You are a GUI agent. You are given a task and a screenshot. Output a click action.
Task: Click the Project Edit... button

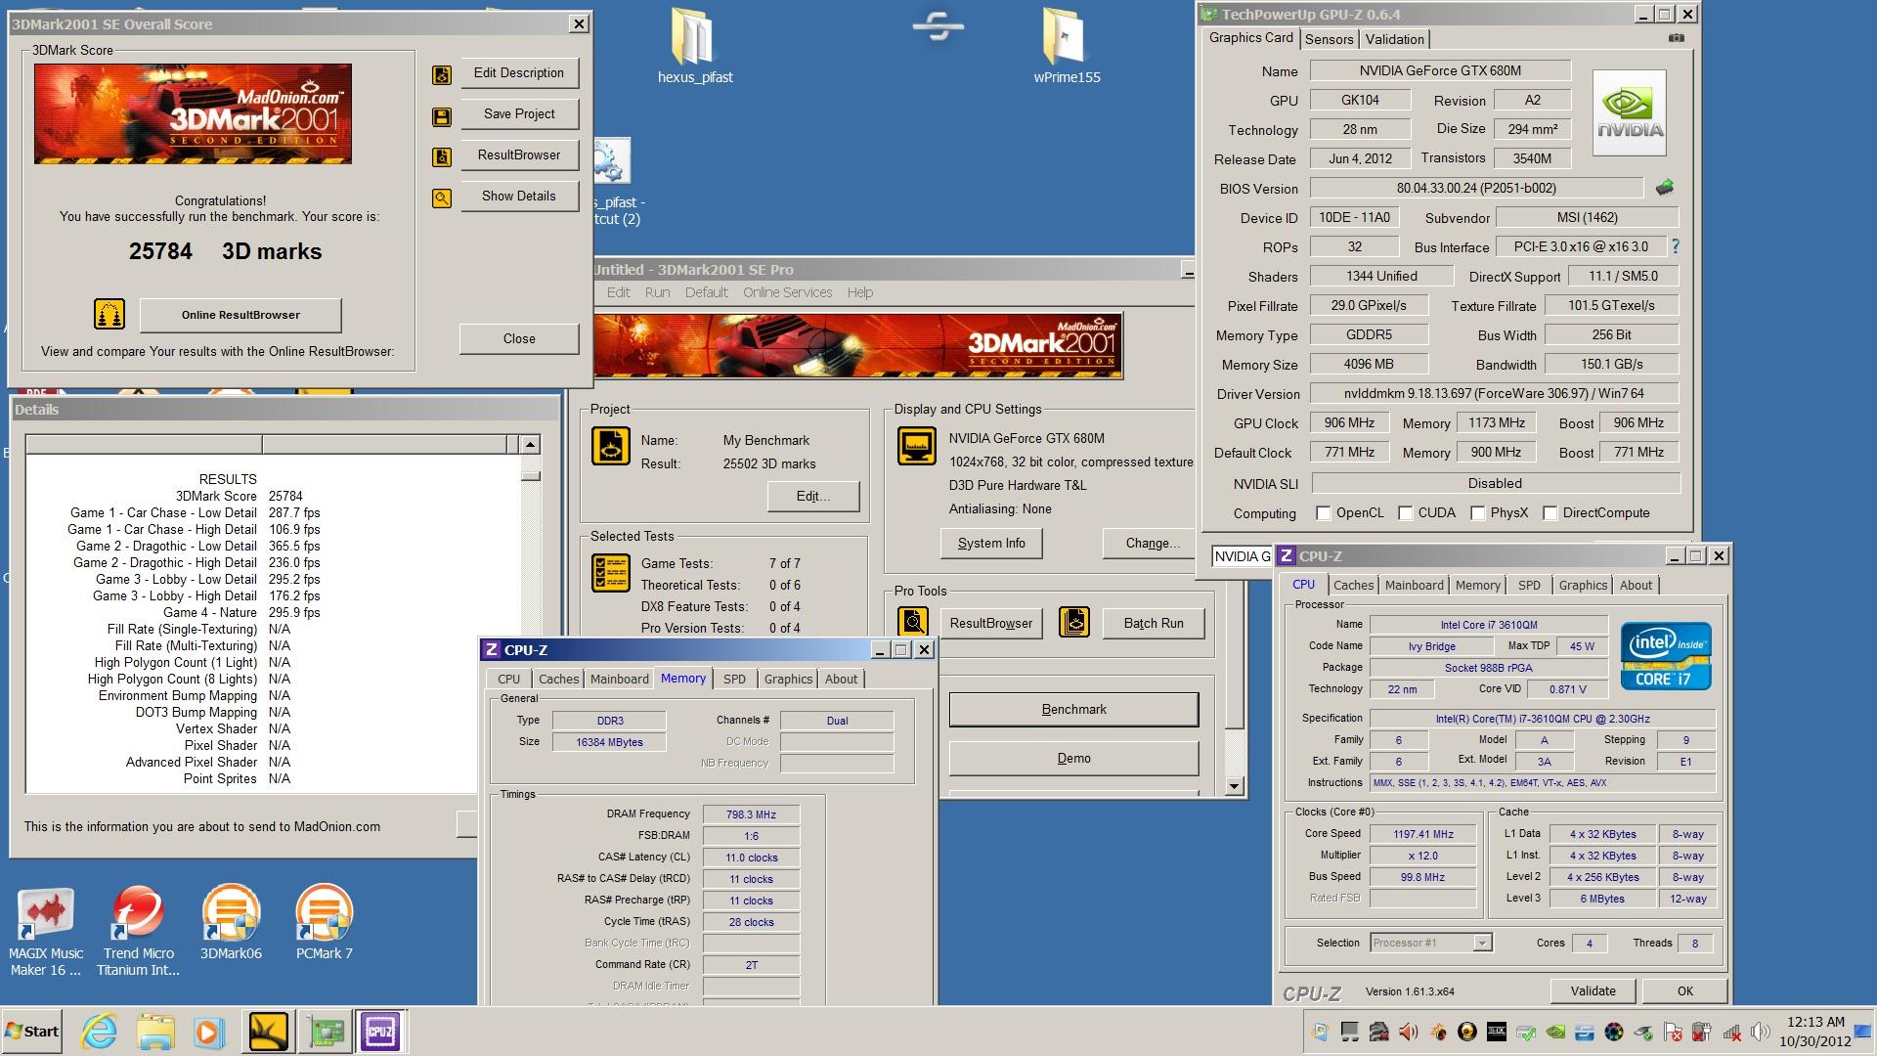click(813, 496)
